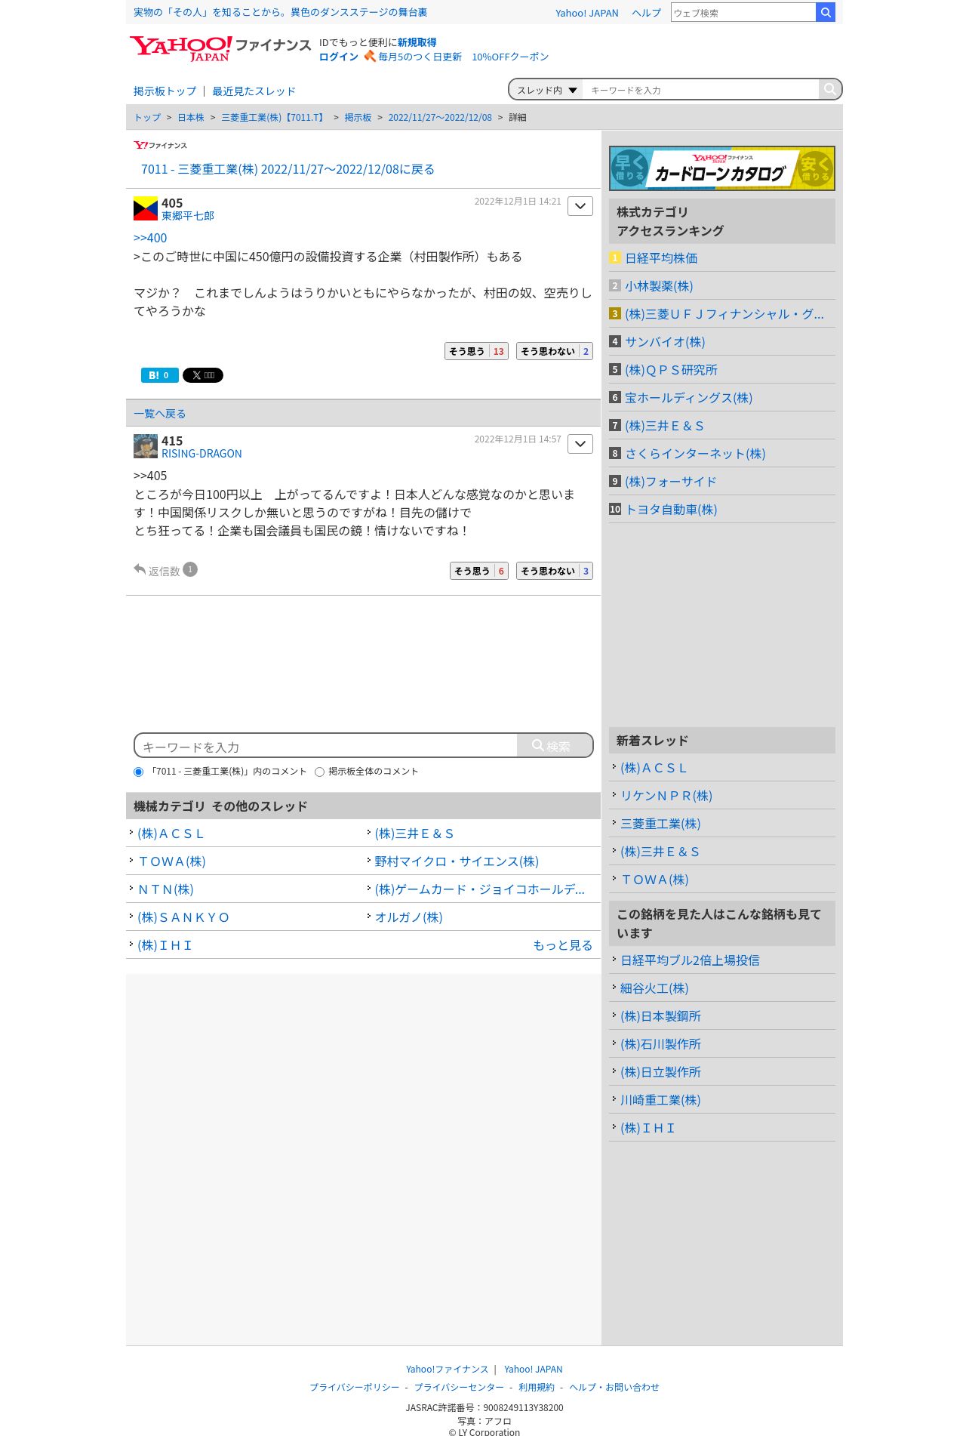Click そう思わない on post 405

[x=555, y=351]
